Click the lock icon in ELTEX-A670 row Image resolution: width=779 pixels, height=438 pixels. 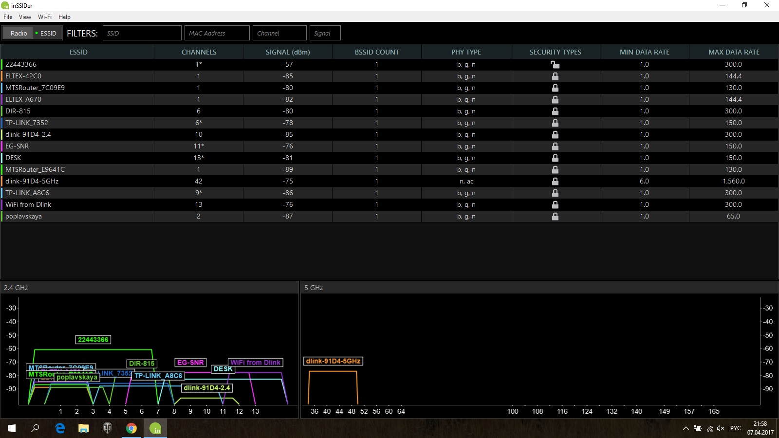pyautogui.click(x=555, y=99)
